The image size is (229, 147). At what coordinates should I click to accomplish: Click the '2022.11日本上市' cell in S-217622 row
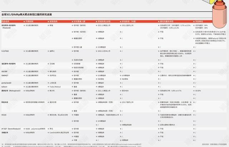[104, 51]
